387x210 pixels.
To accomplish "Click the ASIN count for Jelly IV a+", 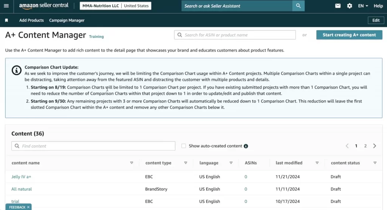I will (246, 177).
